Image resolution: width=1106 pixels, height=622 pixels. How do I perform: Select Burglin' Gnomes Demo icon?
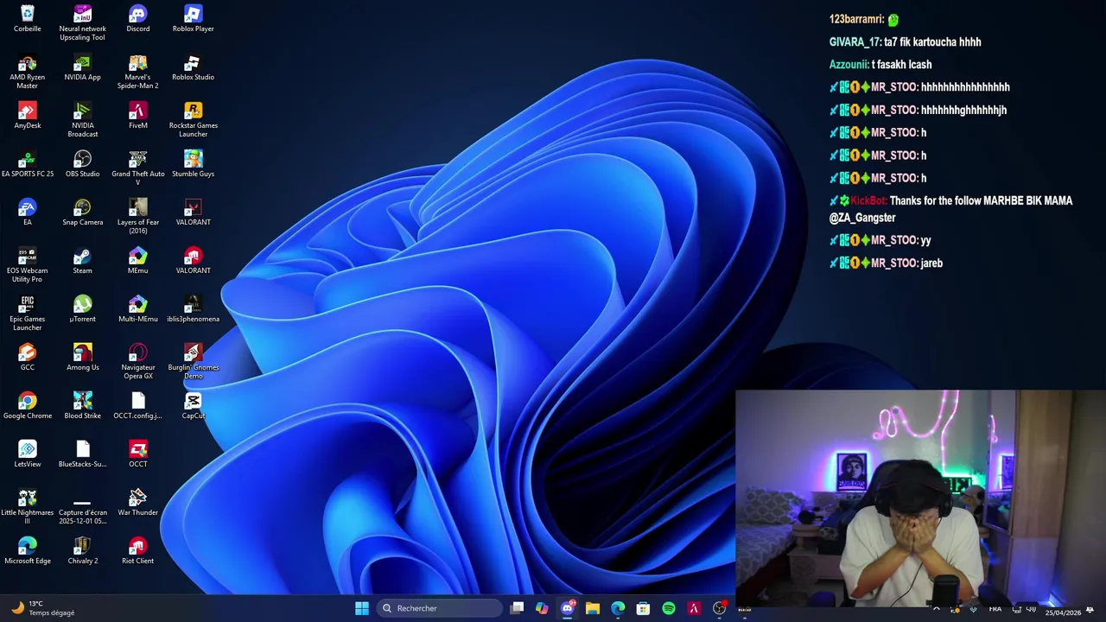pos(194,362)
